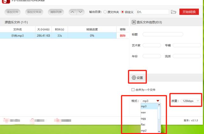The image size is (204, 134).
Task: Choose ogg in the format list
Action: click(x=149, y=118)
